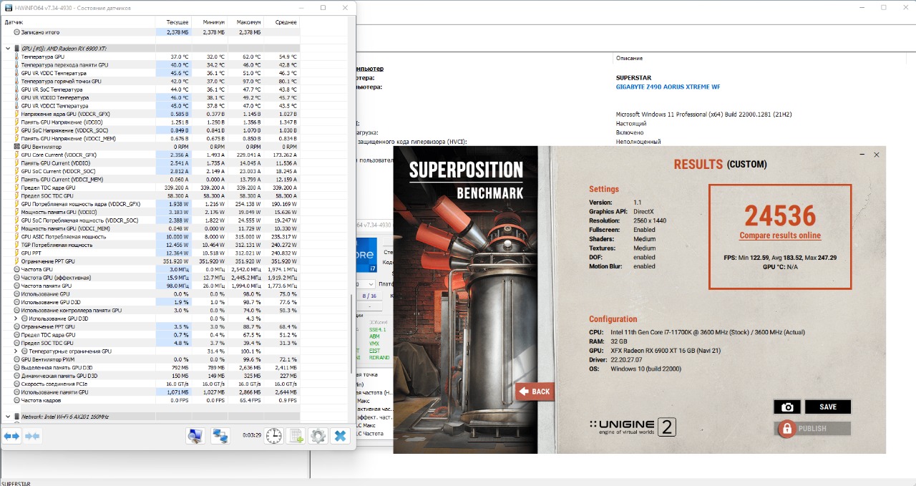Collapse the Network Intel Wi-Fi 6 AX201 group
Screen dimensions: 916x486
[x=8, y=416]
